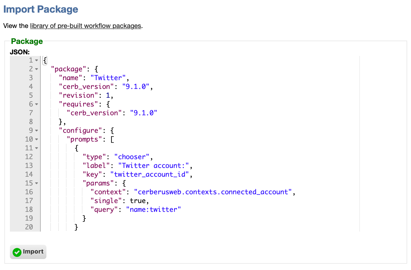Click the JSON: field label
This screenshot has height=270, width=411.
pos(20,52)
